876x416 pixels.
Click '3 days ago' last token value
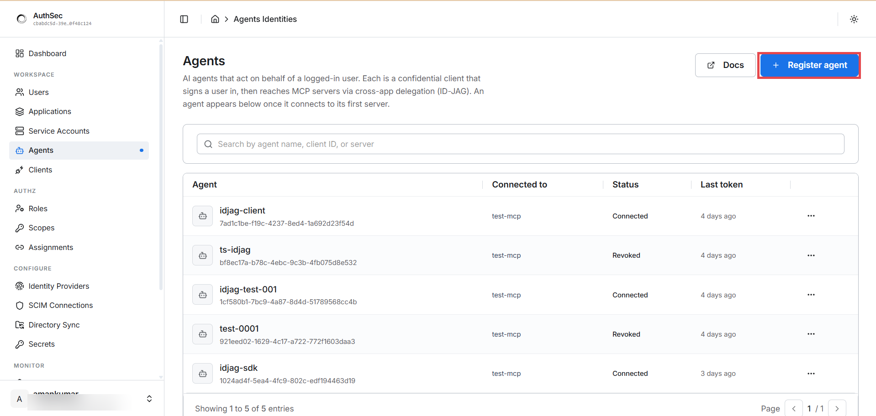click(718, 374)
